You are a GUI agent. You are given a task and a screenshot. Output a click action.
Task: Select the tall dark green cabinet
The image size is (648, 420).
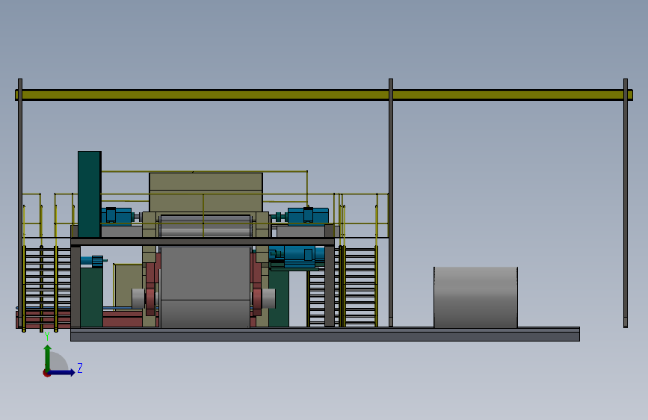[x=89, y=194]
